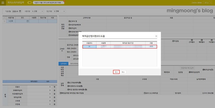Open code lookup icon in 코드 cell
The image size is (215, 108).
point(28,21)
